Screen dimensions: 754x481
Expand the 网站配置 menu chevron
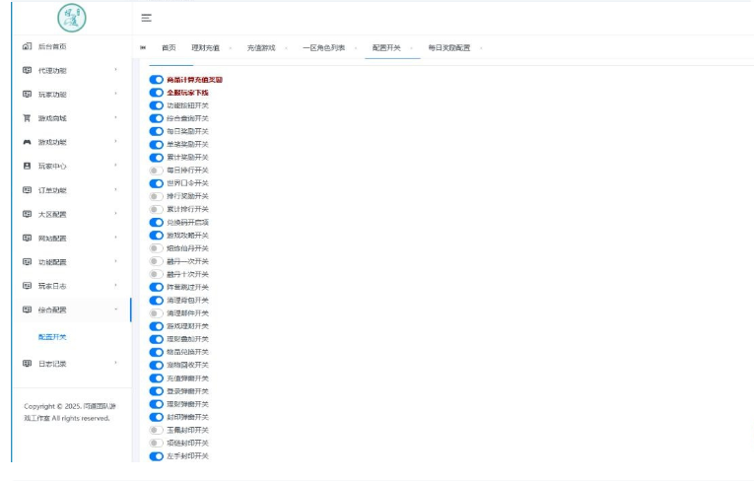pyautogui.click(x=116, y=238)
